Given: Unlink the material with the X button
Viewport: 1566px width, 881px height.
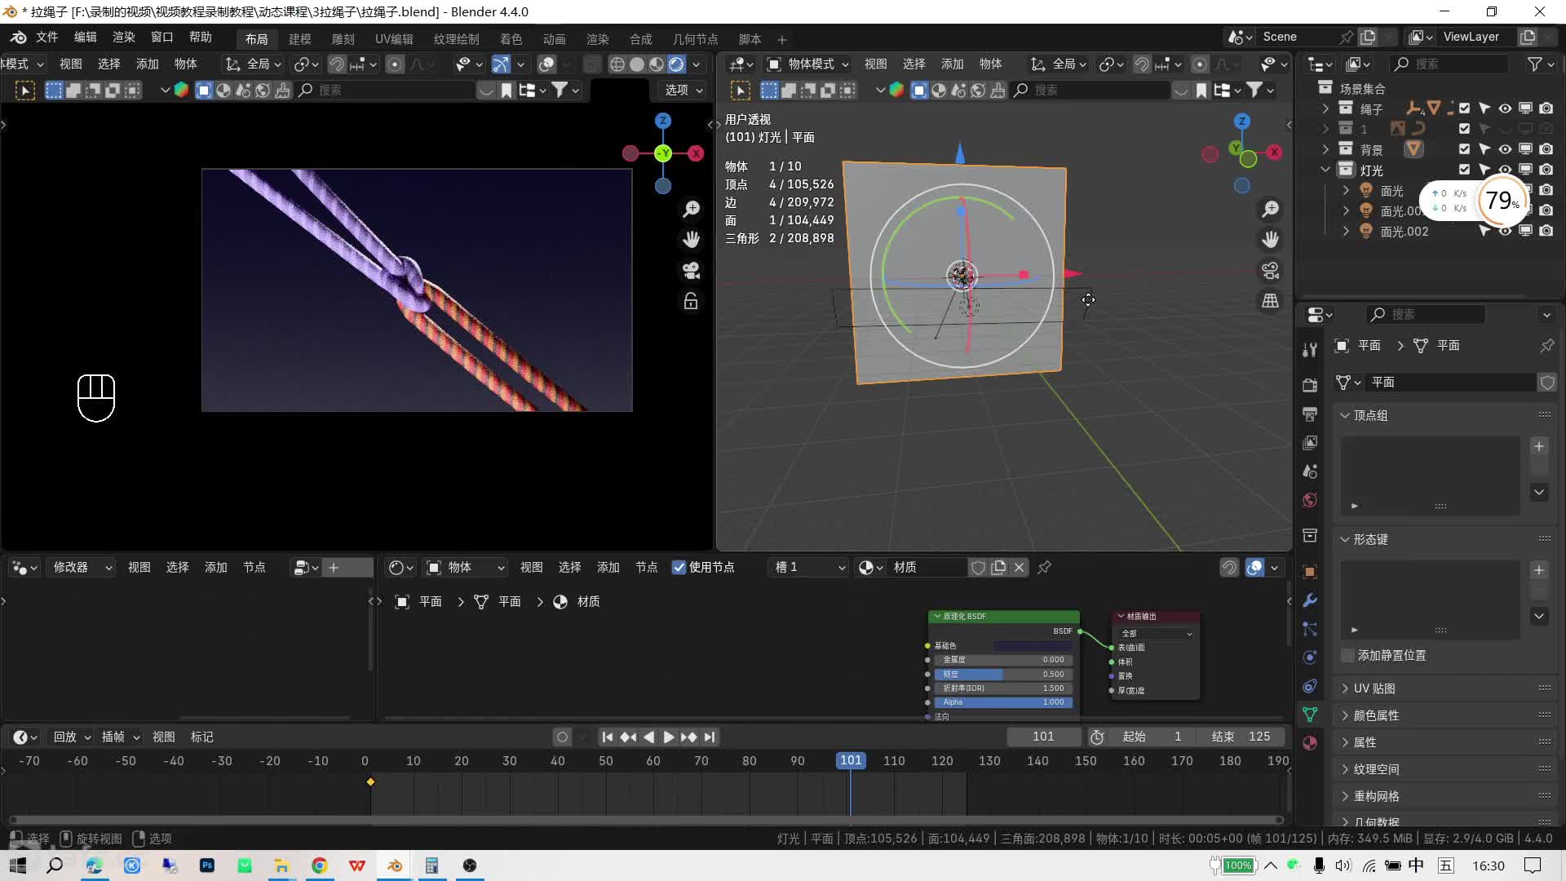Looking at the screenshot, I should (1020, 567).
